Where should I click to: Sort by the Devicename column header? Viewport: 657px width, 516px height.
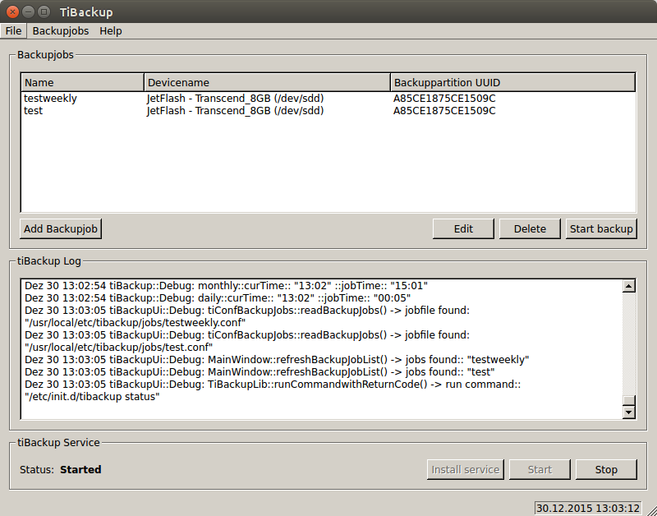tap(268, 83)
